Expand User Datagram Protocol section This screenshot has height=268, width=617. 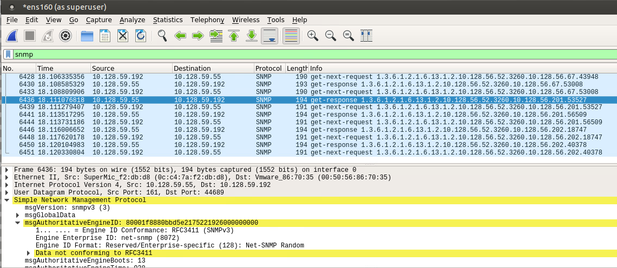[x=6, y=192]
